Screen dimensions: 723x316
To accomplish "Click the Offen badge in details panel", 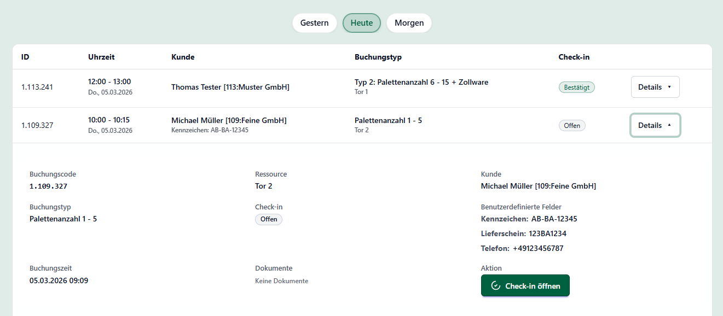I will coord(269,219).
